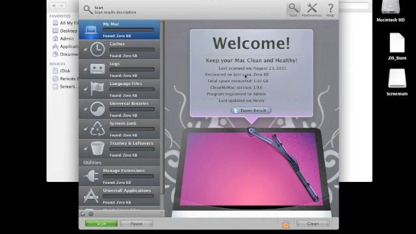Select the System Junk recycle icon
Image resolution: width=416 pixels, height=234 pixels.
tap(97, 129)
